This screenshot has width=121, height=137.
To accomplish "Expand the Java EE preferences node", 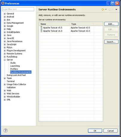I will (x=4, y=38).
